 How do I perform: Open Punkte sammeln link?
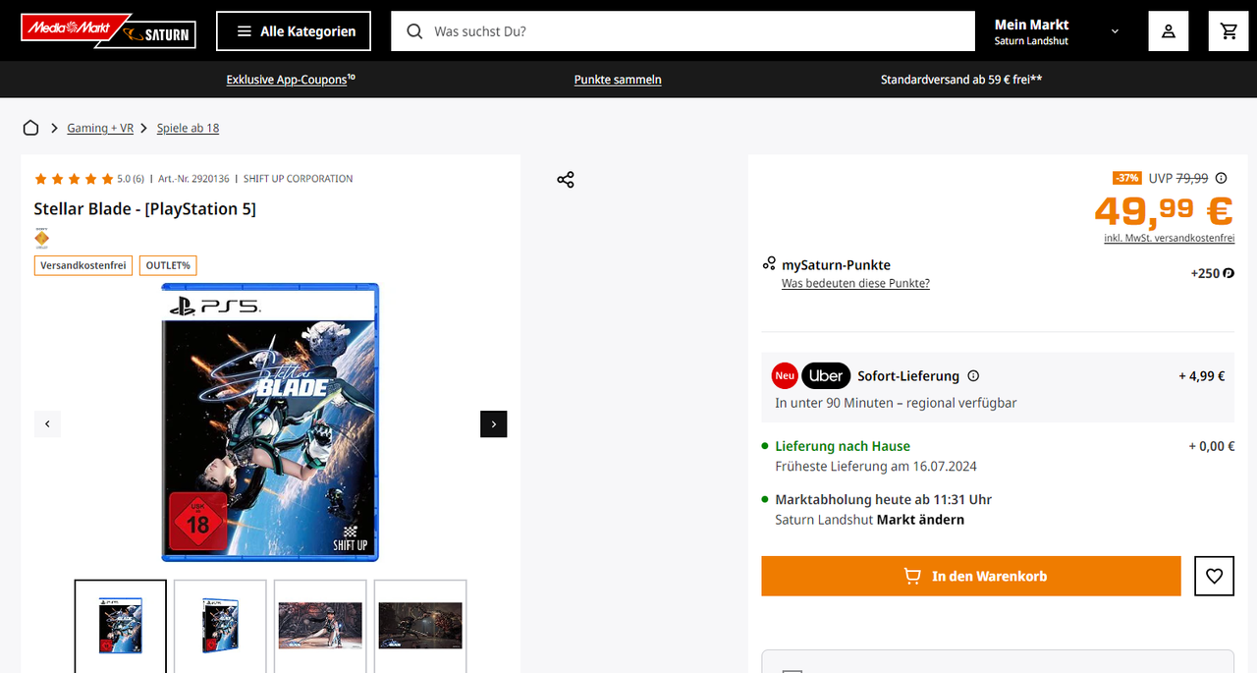tap(618, 80)
